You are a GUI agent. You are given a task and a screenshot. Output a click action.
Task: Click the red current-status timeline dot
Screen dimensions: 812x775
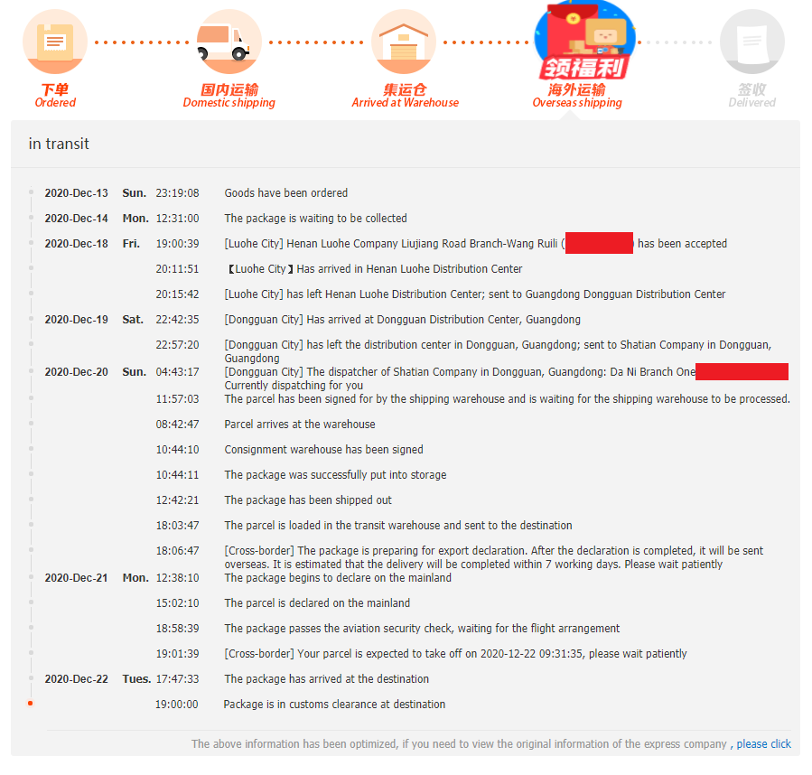pyautogui.click(x=31, y=703)
